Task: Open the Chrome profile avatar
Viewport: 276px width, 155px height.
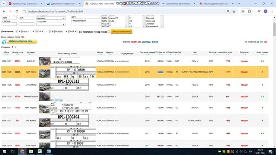Action: pyautogui.click(x=266, y=12)
